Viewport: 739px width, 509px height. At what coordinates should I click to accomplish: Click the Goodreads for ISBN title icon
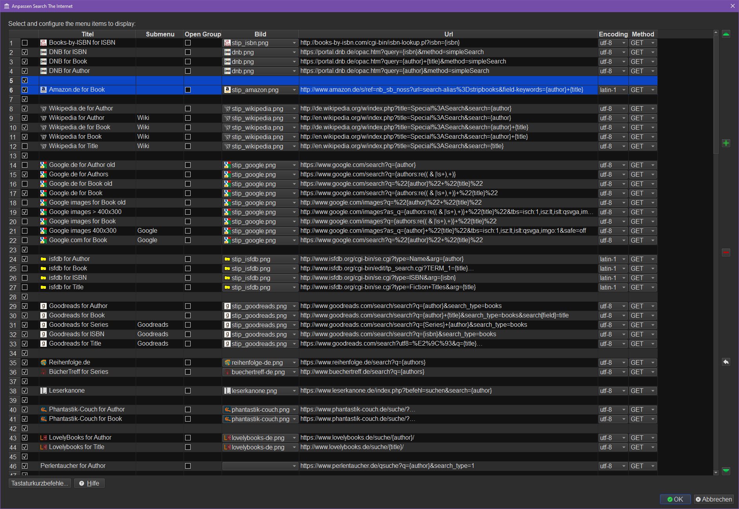[x=44, y=334]
